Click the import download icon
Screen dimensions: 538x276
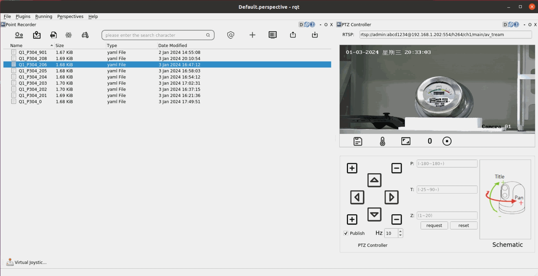click(x=315, y=35)
